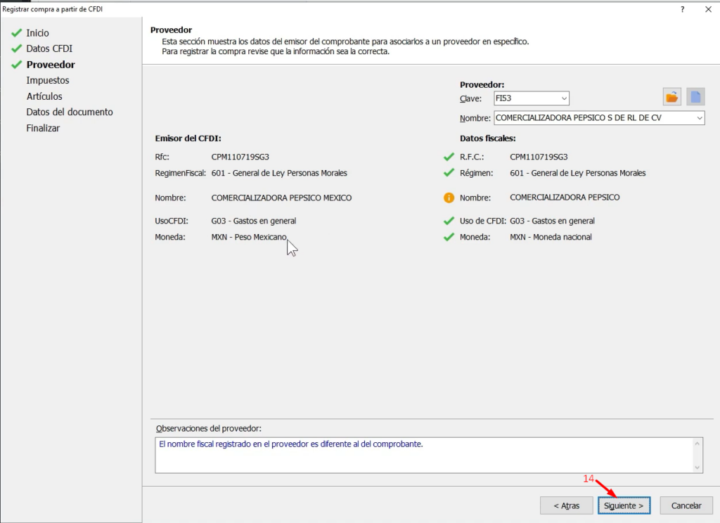The height and width of the screenshot is (523, 720).
Task: Go to the Finalizar step
Action: tap(43, 128)
